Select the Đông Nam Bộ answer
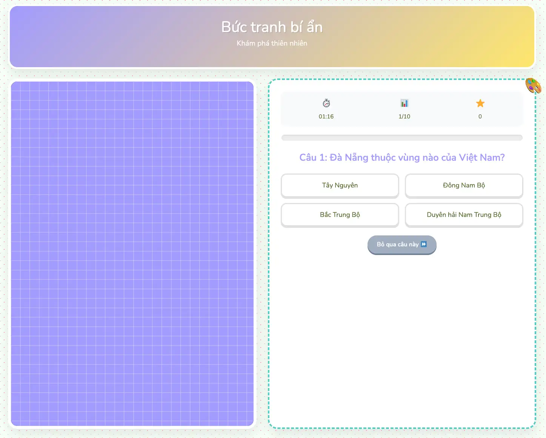 pyautogui.click(x=464, y=186)
